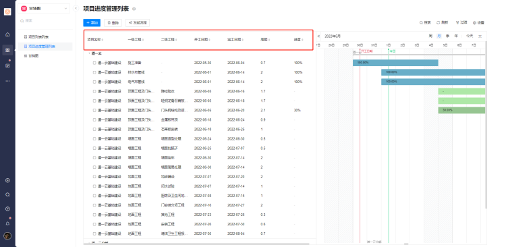This screenshot has height=247, width=506.
Task: Click the table horizontal scrollbar at bottom
Action: tap(196, 244)
